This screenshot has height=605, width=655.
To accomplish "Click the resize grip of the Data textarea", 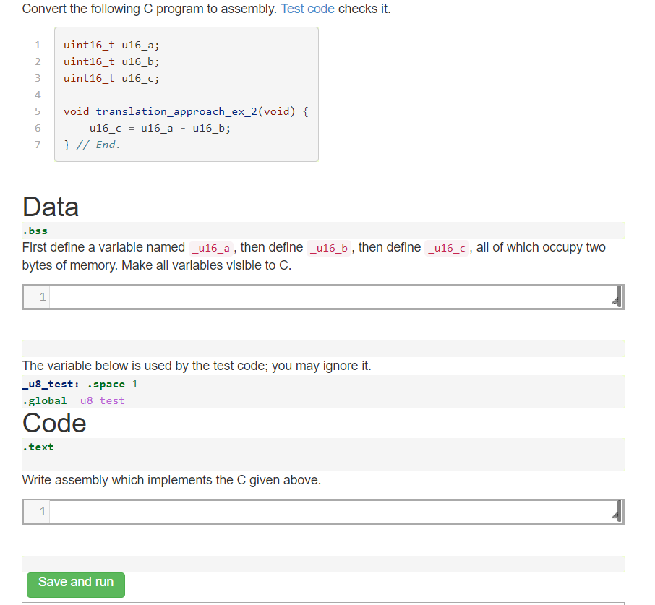I will point(616,302).
